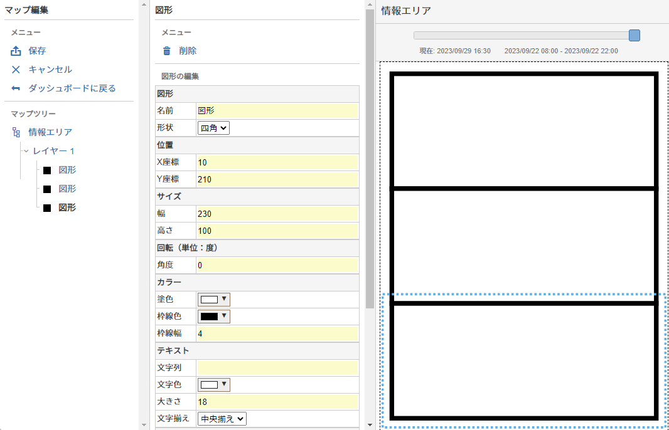Click the selected bottom rectangle in the map
Viewport: 669px width, 430px height.
coord(523,360)
